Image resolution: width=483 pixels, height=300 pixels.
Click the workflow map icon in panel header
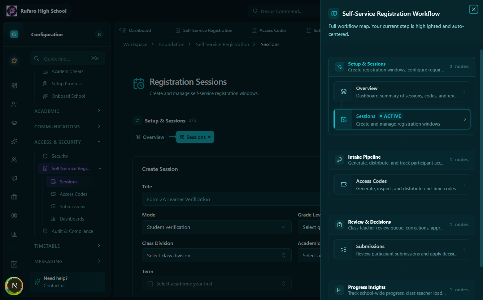[x=334, y=13]
